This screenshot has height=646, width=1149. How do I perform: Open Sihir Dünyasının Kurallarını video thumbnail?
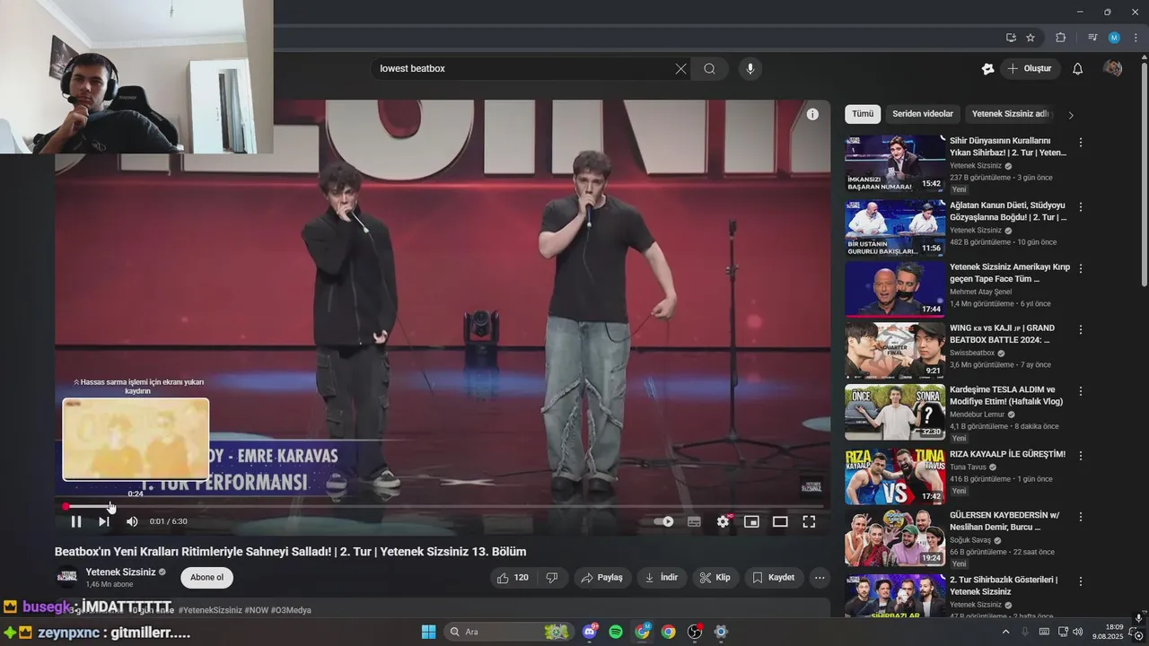point(895,163)
